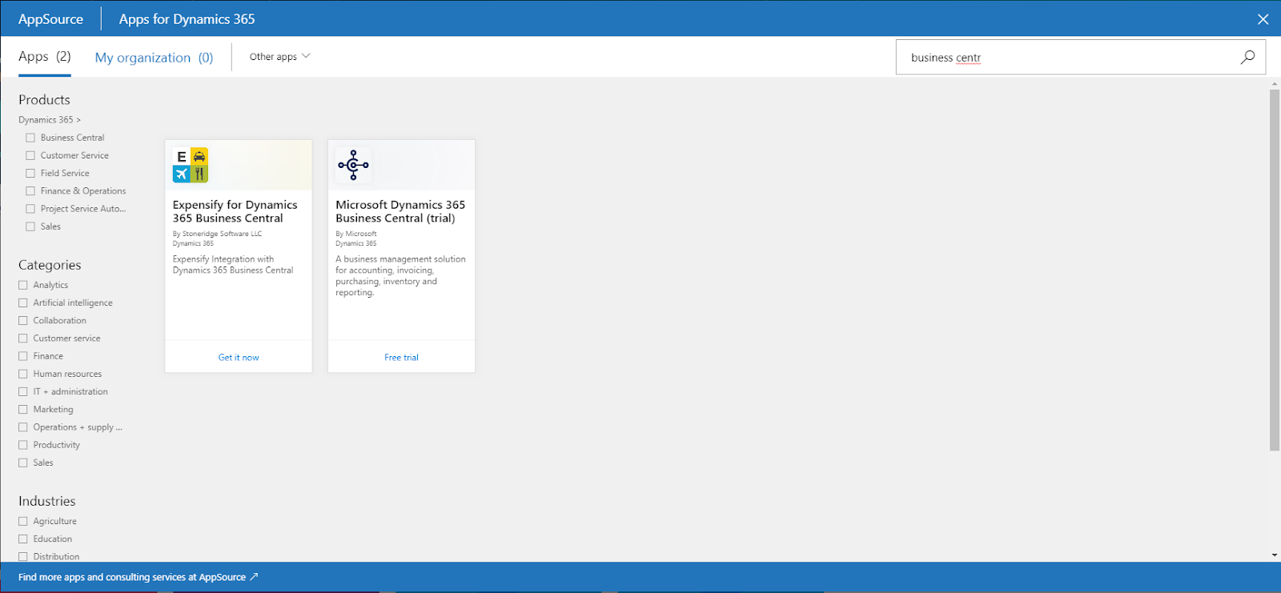The image size is (1281, 593).
Task: Tick the Productivity category checkbox
Action: point(23,445)
